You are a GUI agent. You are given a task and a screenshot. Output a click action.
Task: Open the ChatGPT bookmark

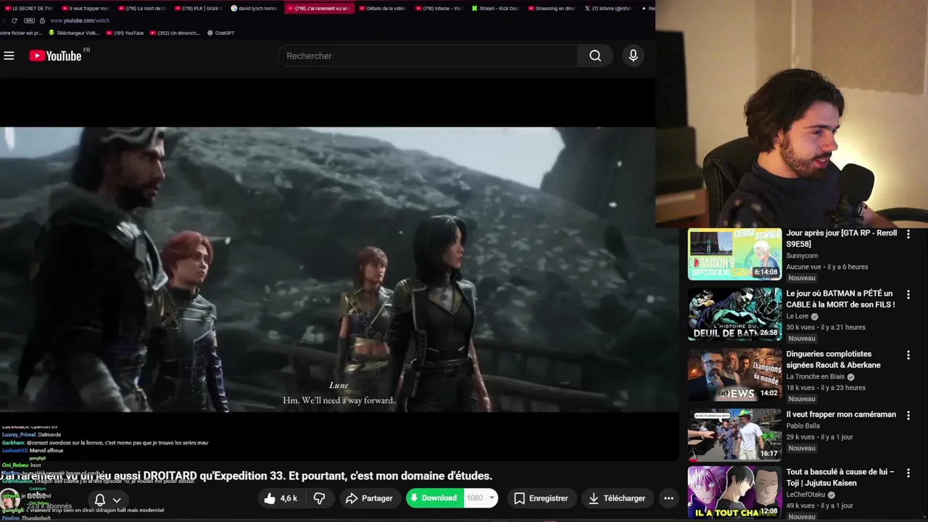[x=220, y=33]
